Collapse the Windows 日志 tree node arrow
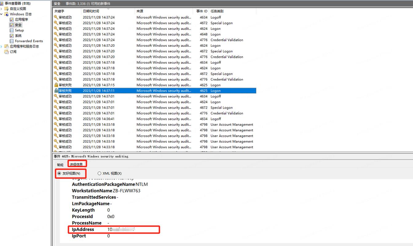Viewport: 413px width, 246px height. tap(2, 14)
